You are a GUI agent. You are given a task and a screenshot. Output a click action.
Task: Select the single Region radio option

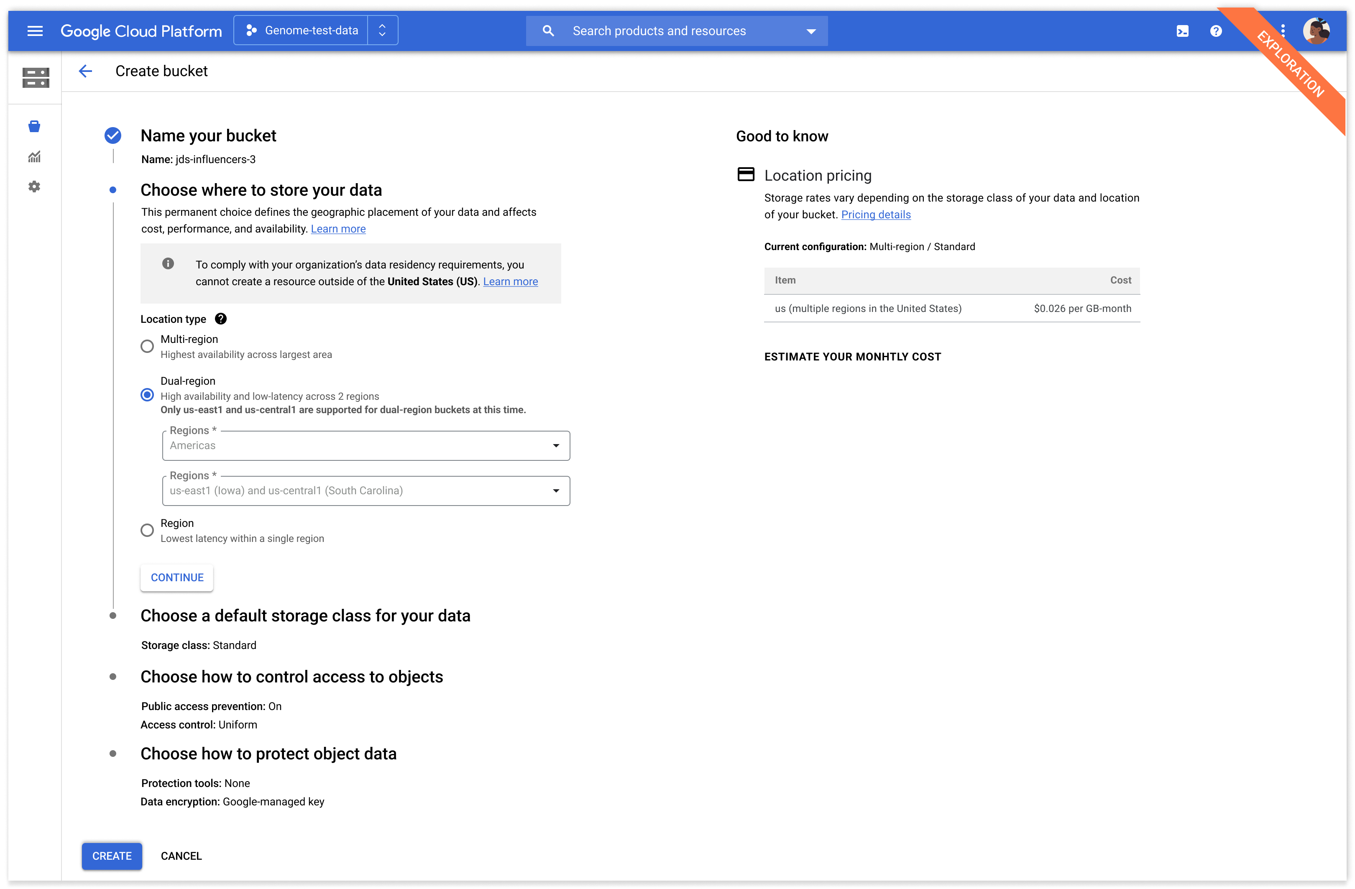(147, 531)
